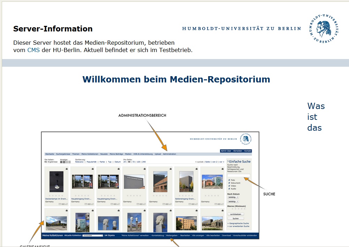Click Weitergeben in the bottom bar
The image size is (349, 247).
pos(172,235)
